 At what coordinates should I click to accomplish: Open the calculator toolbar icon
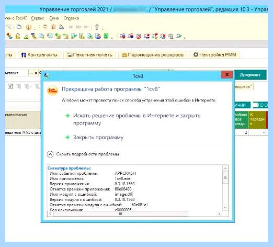coord(45,27)
